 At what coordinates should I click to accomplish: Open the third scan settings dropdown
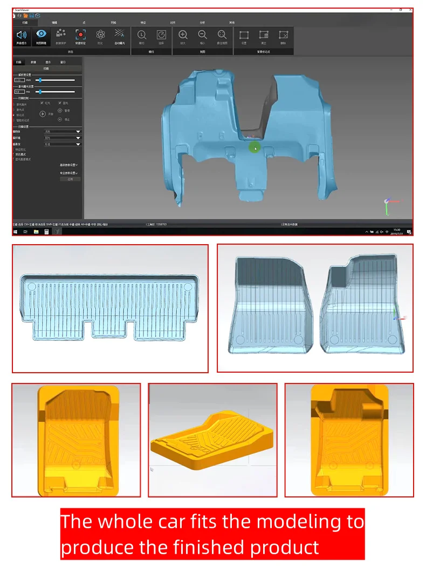tap(63, 144)
